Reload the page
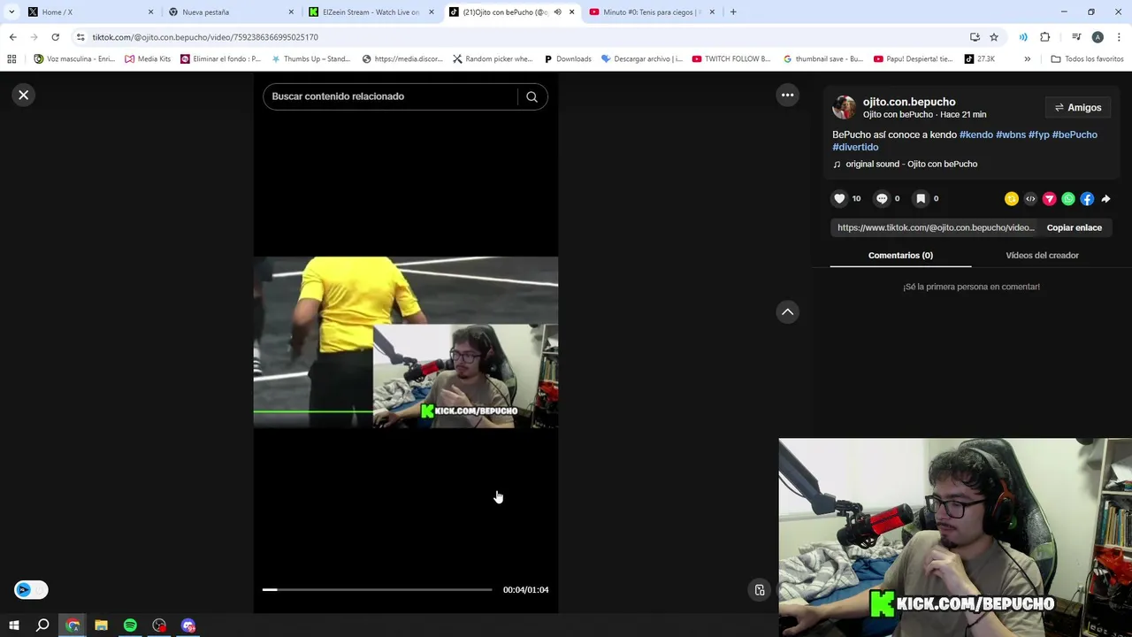This screenshot has height=637, width=1132. click(x=55, y=37)
